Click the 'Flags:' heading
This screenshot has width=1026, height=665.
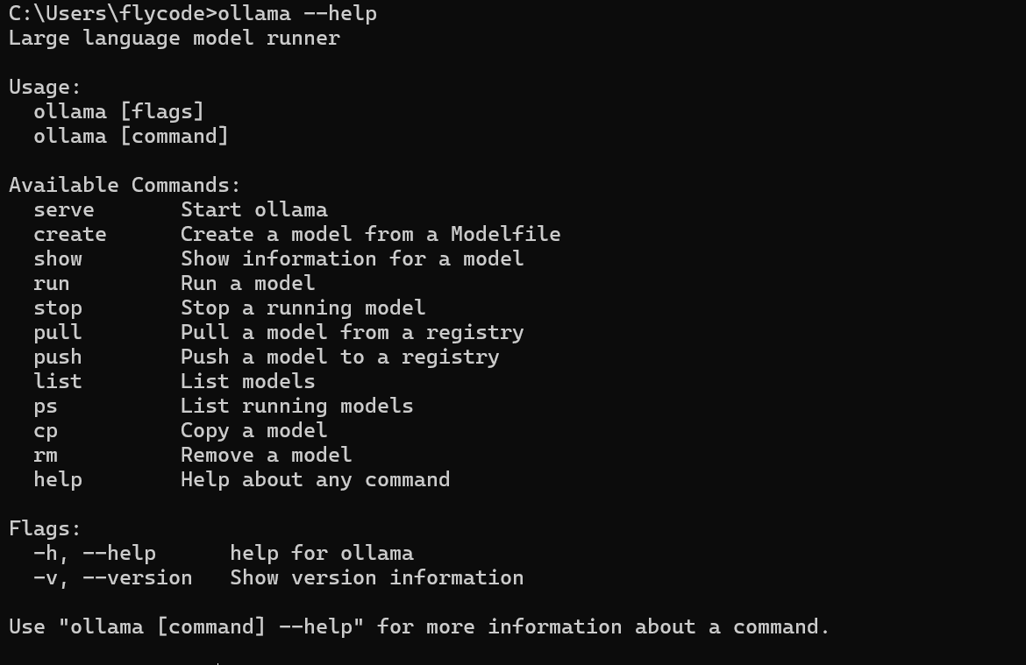click(45, 528)
